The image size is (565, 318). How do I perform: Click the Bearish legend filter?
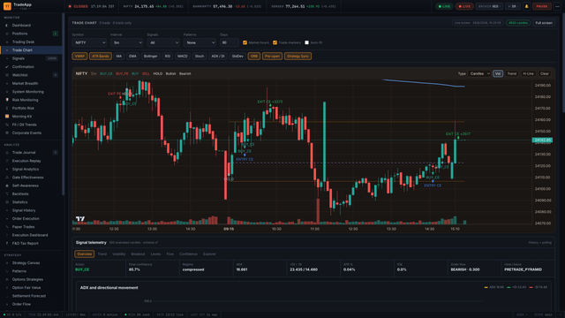pos(185,73)
